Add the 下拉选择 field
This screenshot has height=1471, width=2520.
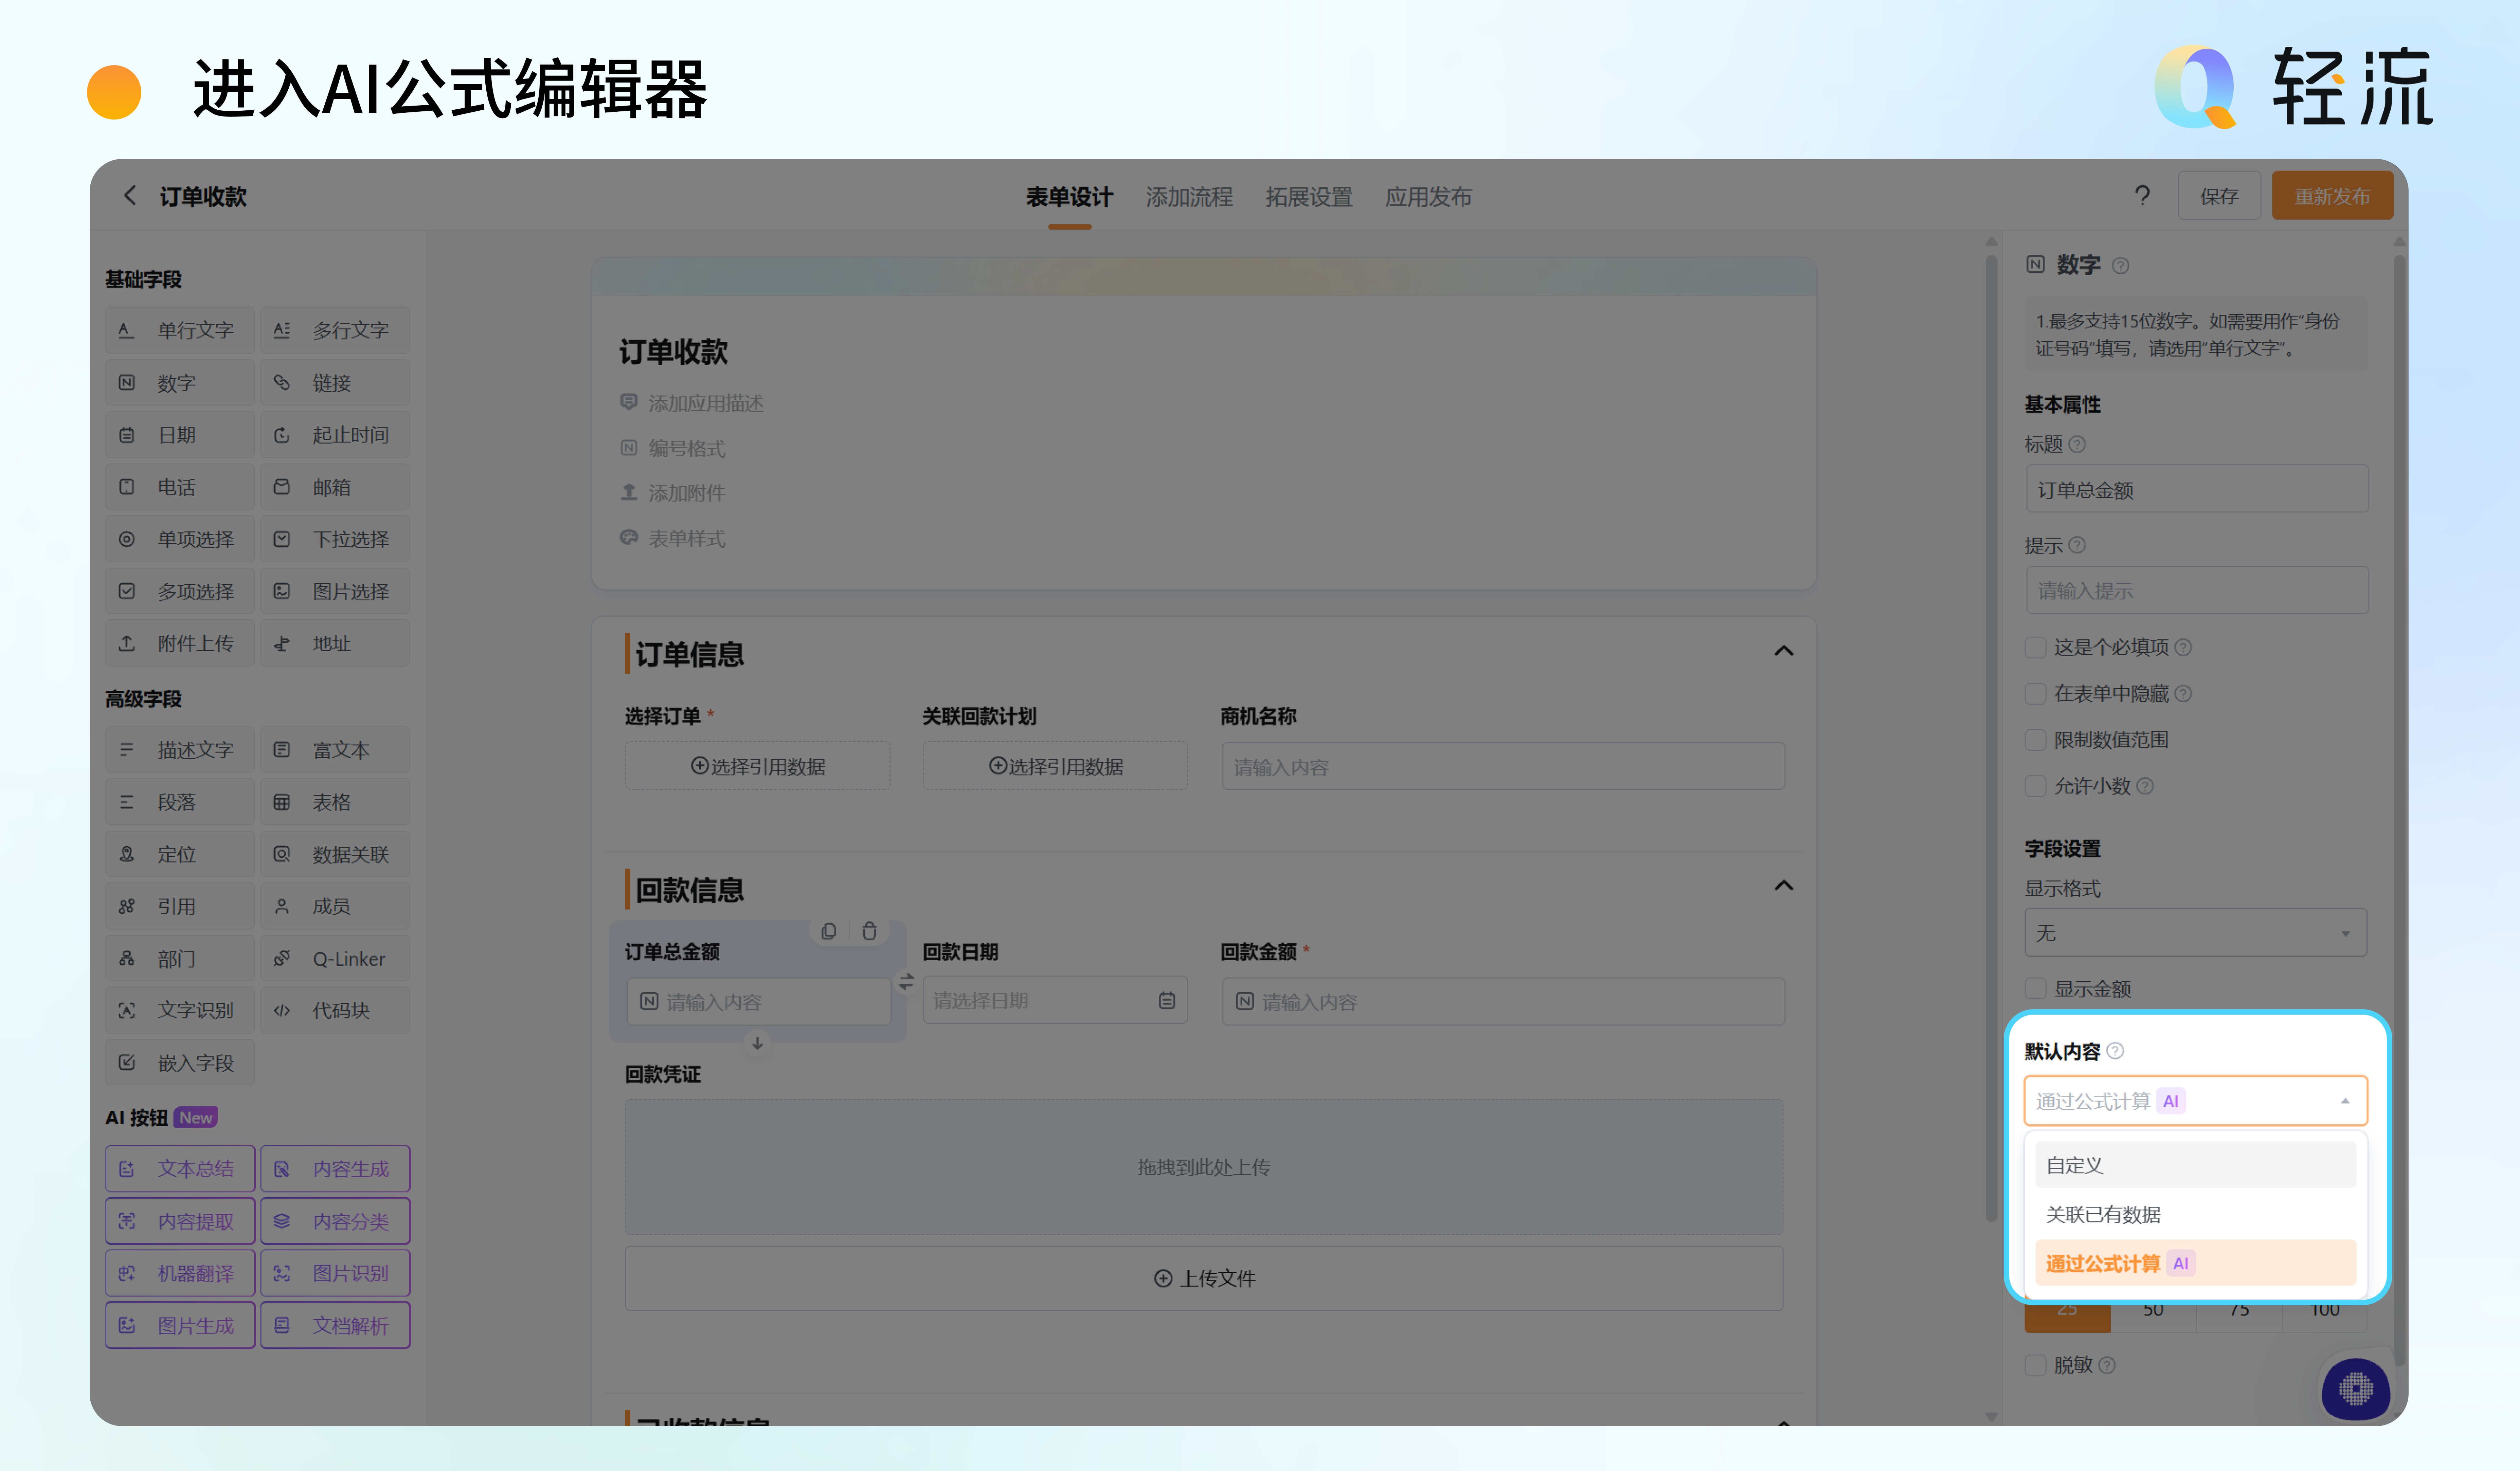tap(335, 539)
